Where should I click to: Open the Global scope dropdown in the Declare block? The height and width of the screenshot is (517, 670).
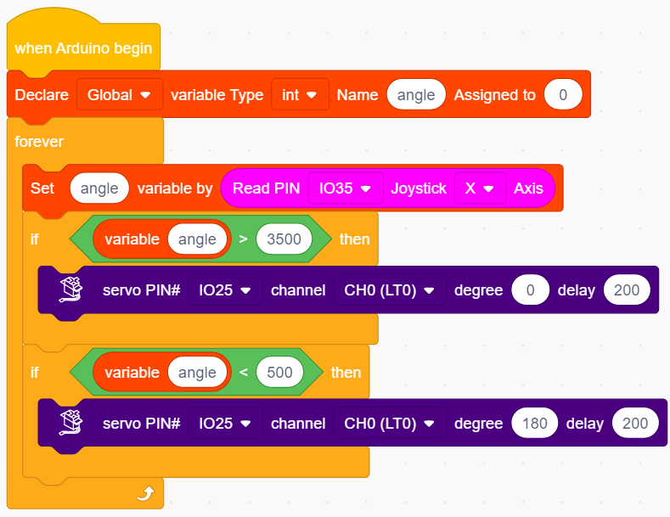point(120,95)
